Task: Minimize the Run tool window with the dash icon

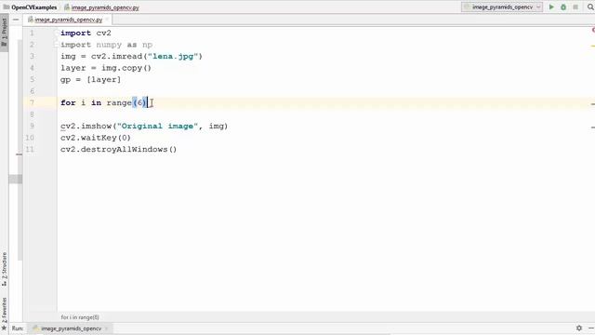Action: pos(591,328)
